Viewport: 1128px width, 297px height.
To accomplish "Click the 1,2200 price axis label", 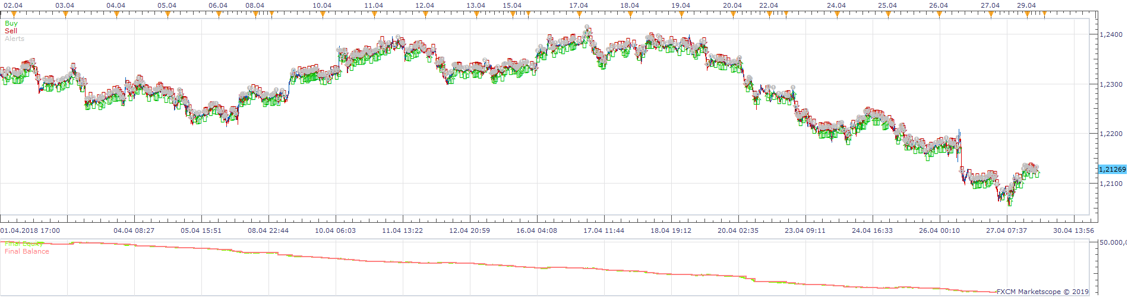I will [x=1111, y=134].
